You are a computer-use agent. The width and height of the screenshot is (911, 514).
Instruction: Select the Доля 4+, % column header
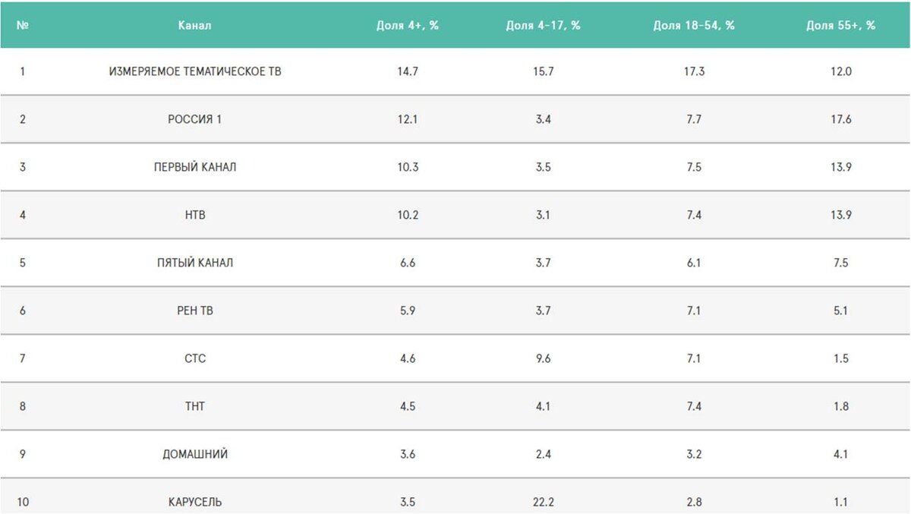point(408,25)
